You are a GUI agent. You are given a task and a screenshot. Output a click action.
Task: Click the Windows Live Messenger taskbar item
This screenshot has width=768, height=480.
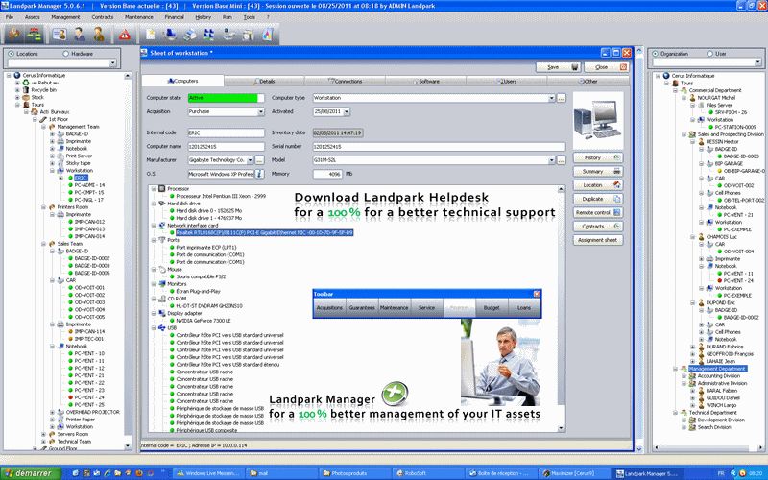point(207,473)
